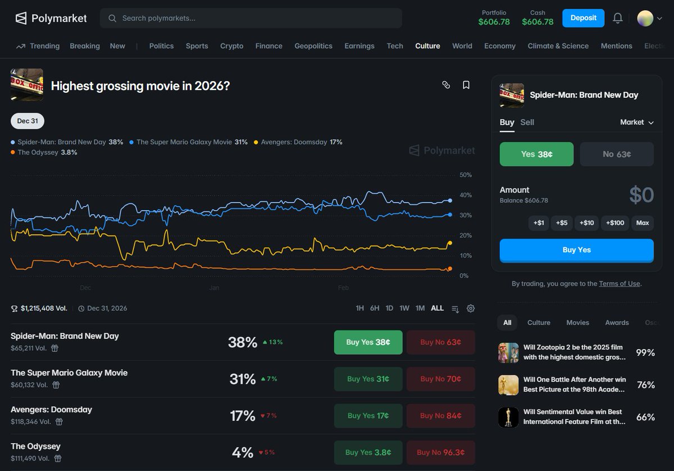Screen dimensions: 674x471
Task: Open the Zootopia 2 highest domestic gross market
Action: [577, 352]
